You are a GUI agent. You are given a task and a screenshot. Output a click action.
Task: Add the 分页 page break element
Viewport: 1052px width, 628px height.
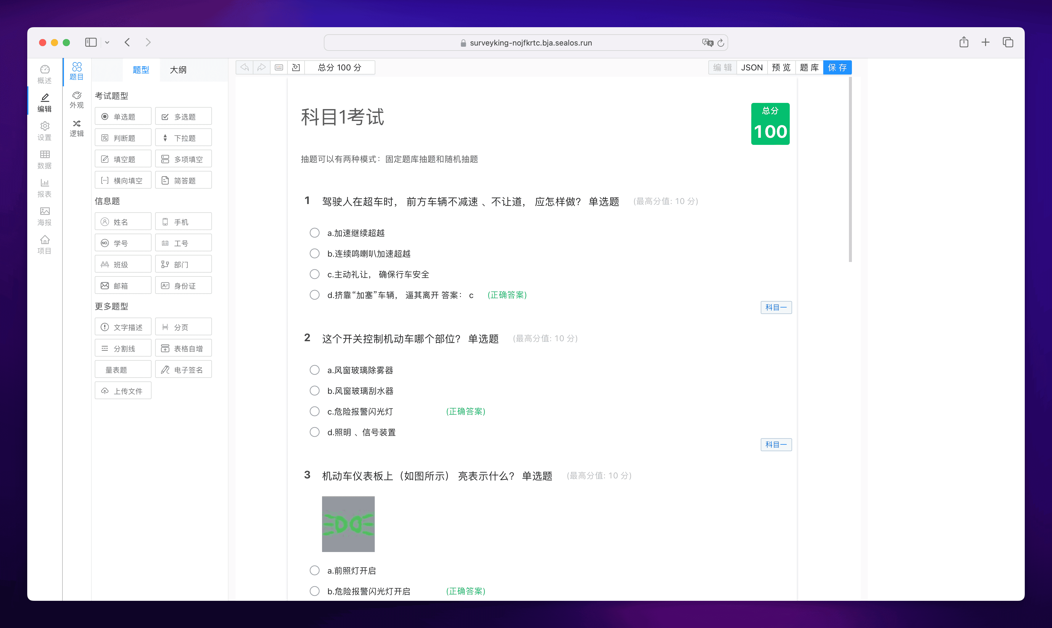(184, 327)
